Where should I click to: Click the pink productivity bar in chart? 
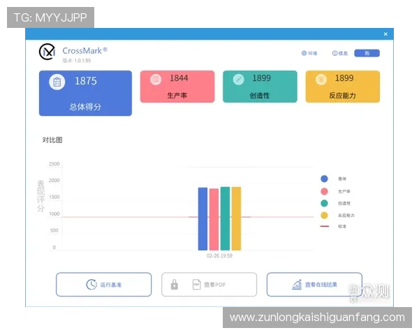click(214, 219)
